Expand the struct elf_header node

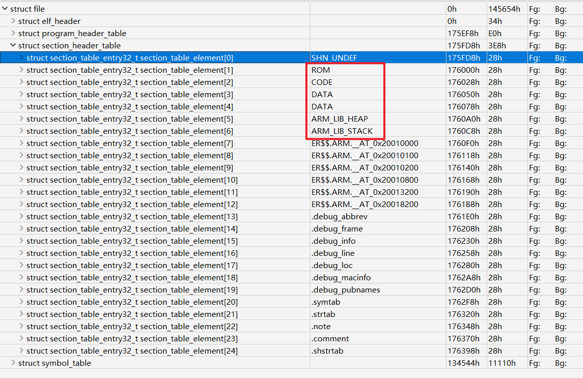click(x=13, y=21)
